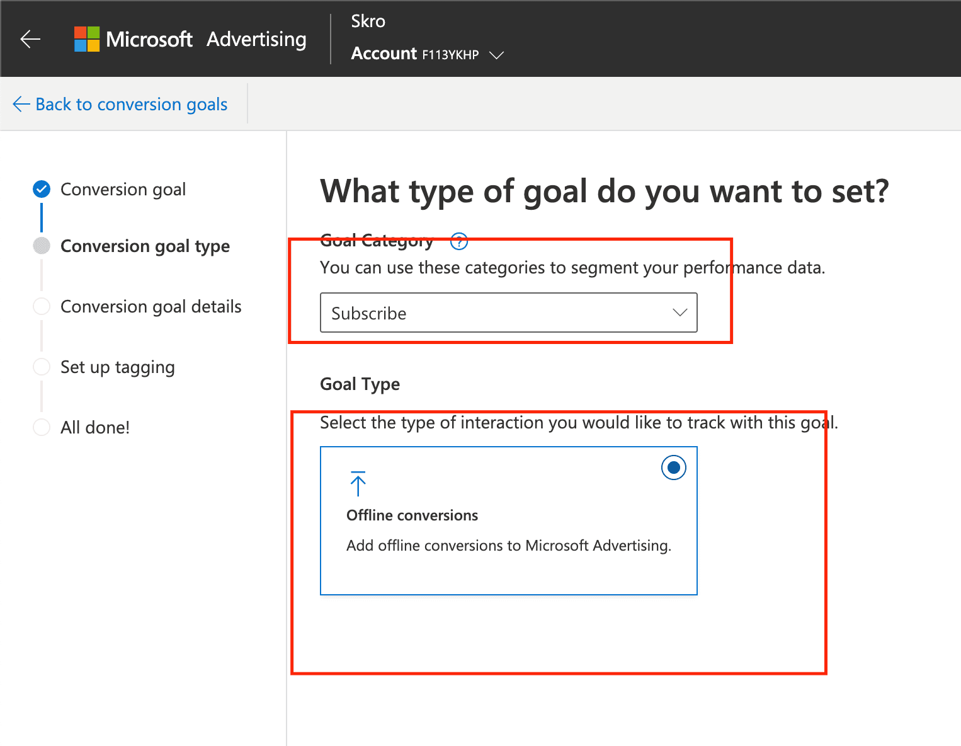Click the Offline conversions card title
Image resolution: width=961 pixels, height=746 pixels.
[x=412, y=515]
